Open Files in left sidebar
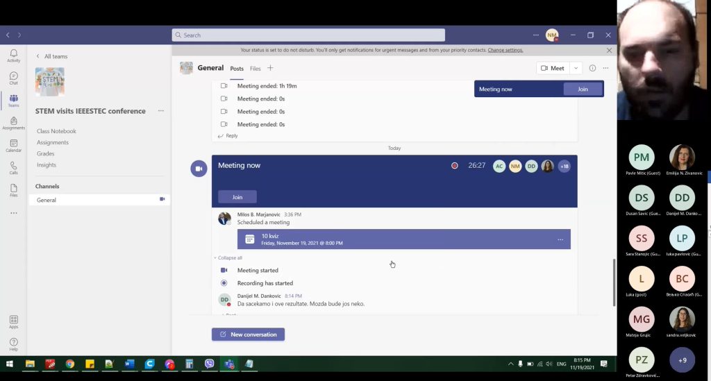 pyautogui.click(x=13, y=190)
